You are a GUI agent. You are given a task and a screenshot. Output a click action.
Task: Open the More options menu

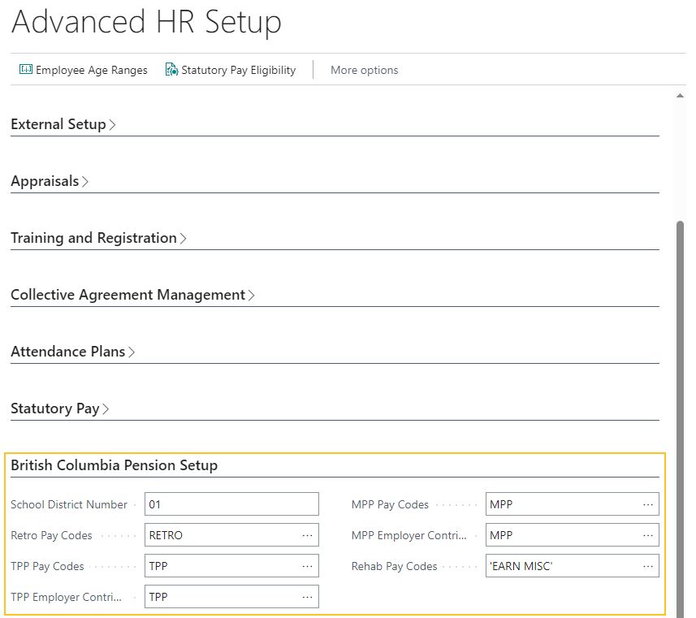[364, 70]
